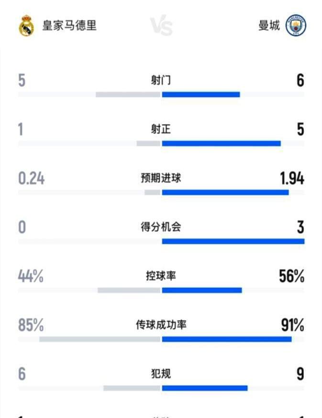The width and height of the screenshot is (322, 418).
Task: Select the 犯规 stat label
Action: pyautogui.click(x=161, y=374)
